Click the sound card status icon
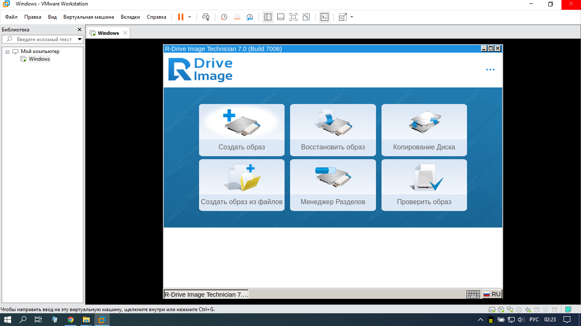The image size is (581, 326). [528, 309]
